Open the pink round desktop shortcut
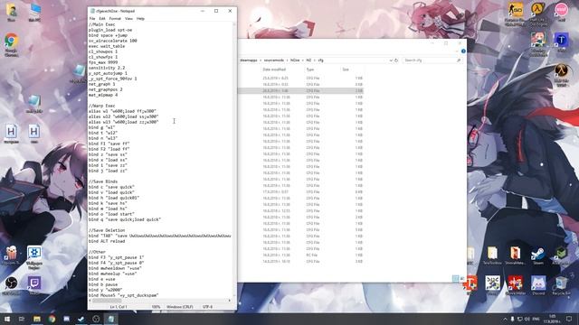This screenshot has width=579, height=325. pos(561,10)
